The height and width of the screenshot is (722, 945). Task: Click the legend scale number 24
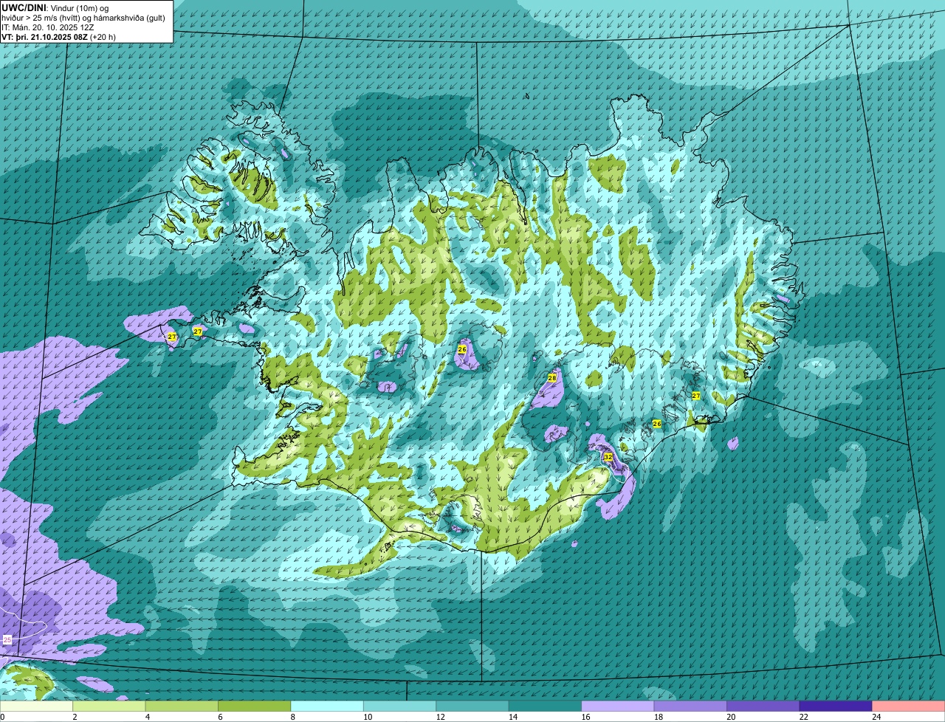point(876,717)
